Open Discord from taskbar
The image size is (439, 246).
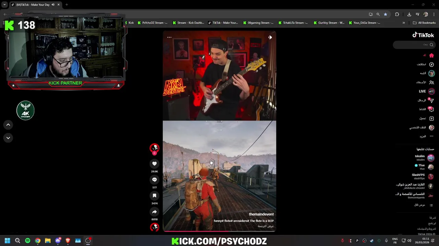pos(58,241)
